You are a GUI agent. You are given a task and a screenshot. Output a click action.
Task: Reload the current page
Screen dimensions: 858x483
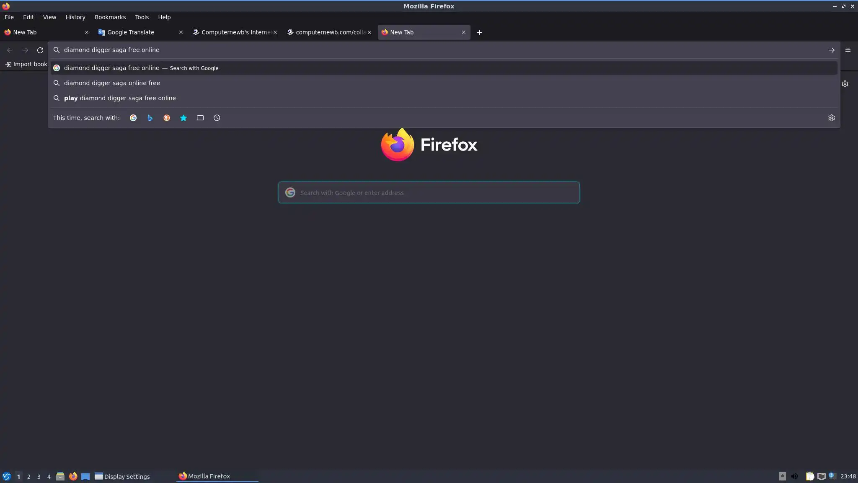pyautogui.click(x=40, y=50)
